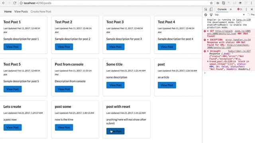Screen dimensions: 255x143
Task: View Post for Test Post 4
Action: coord(167,47)
